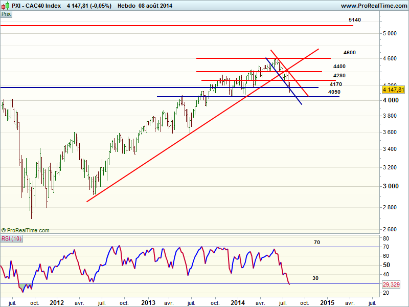This screenshot has width=409, height=307.
Task: Click the 4050 support level label
Action: pos(334,92)
